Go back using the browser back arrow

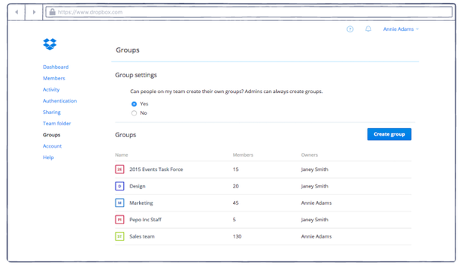coord(17,12)
